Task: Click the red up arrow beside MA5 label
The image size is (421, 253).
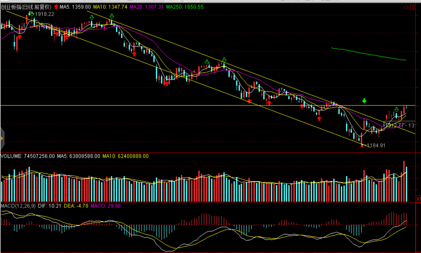Action: pyautogui.click(x=56, y=7)
